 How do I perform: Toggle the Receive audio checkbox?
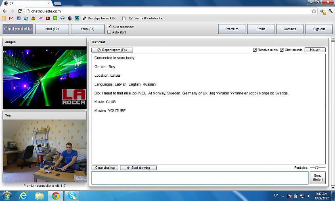[x=255, y=50]
